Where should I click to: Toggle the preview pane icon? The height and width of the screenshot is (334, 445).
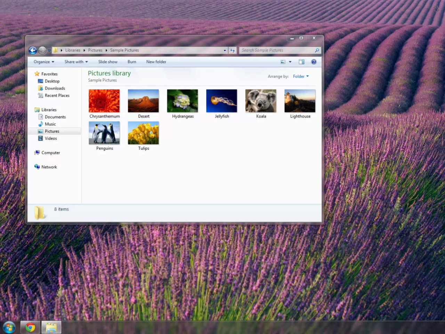click(x=301, y=62)
